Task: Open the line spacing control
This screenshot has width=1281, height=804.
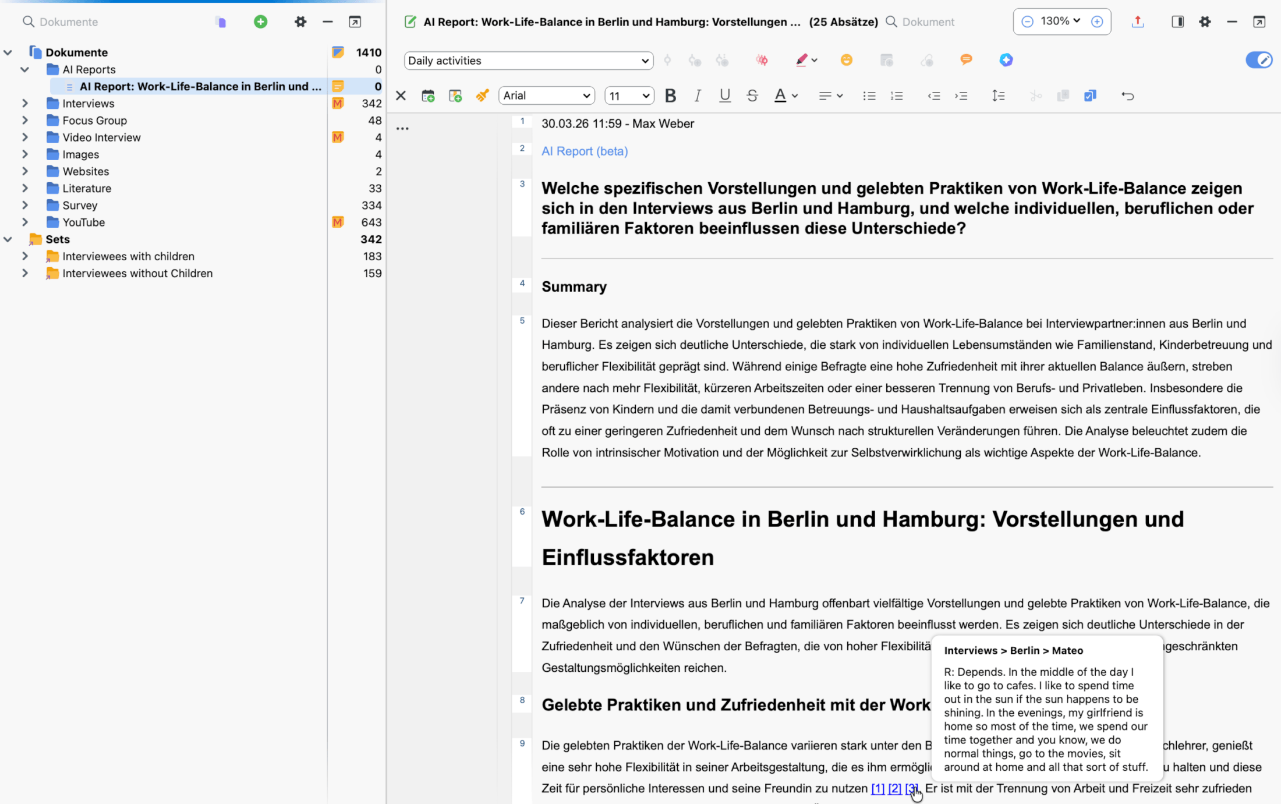Action: tap(998, 95)
